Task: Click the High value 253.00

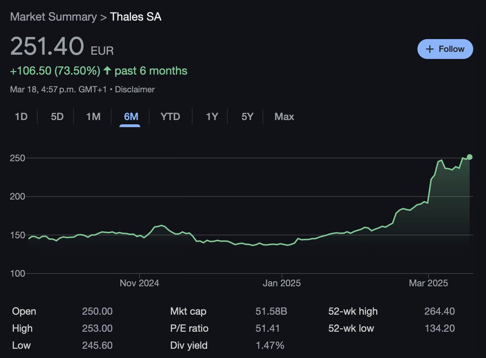Action: click(x=97, y=329)
